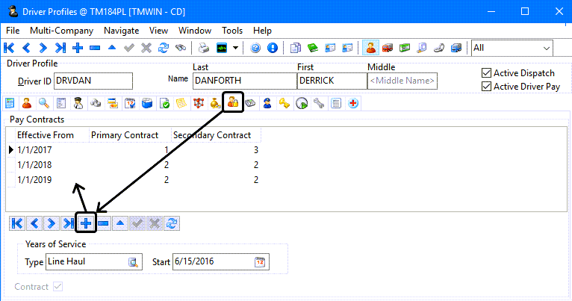The width and height of the screenshot is (572, 301).
Task: Add pay contract with grid plus button
Action: [x=86, y=223]
